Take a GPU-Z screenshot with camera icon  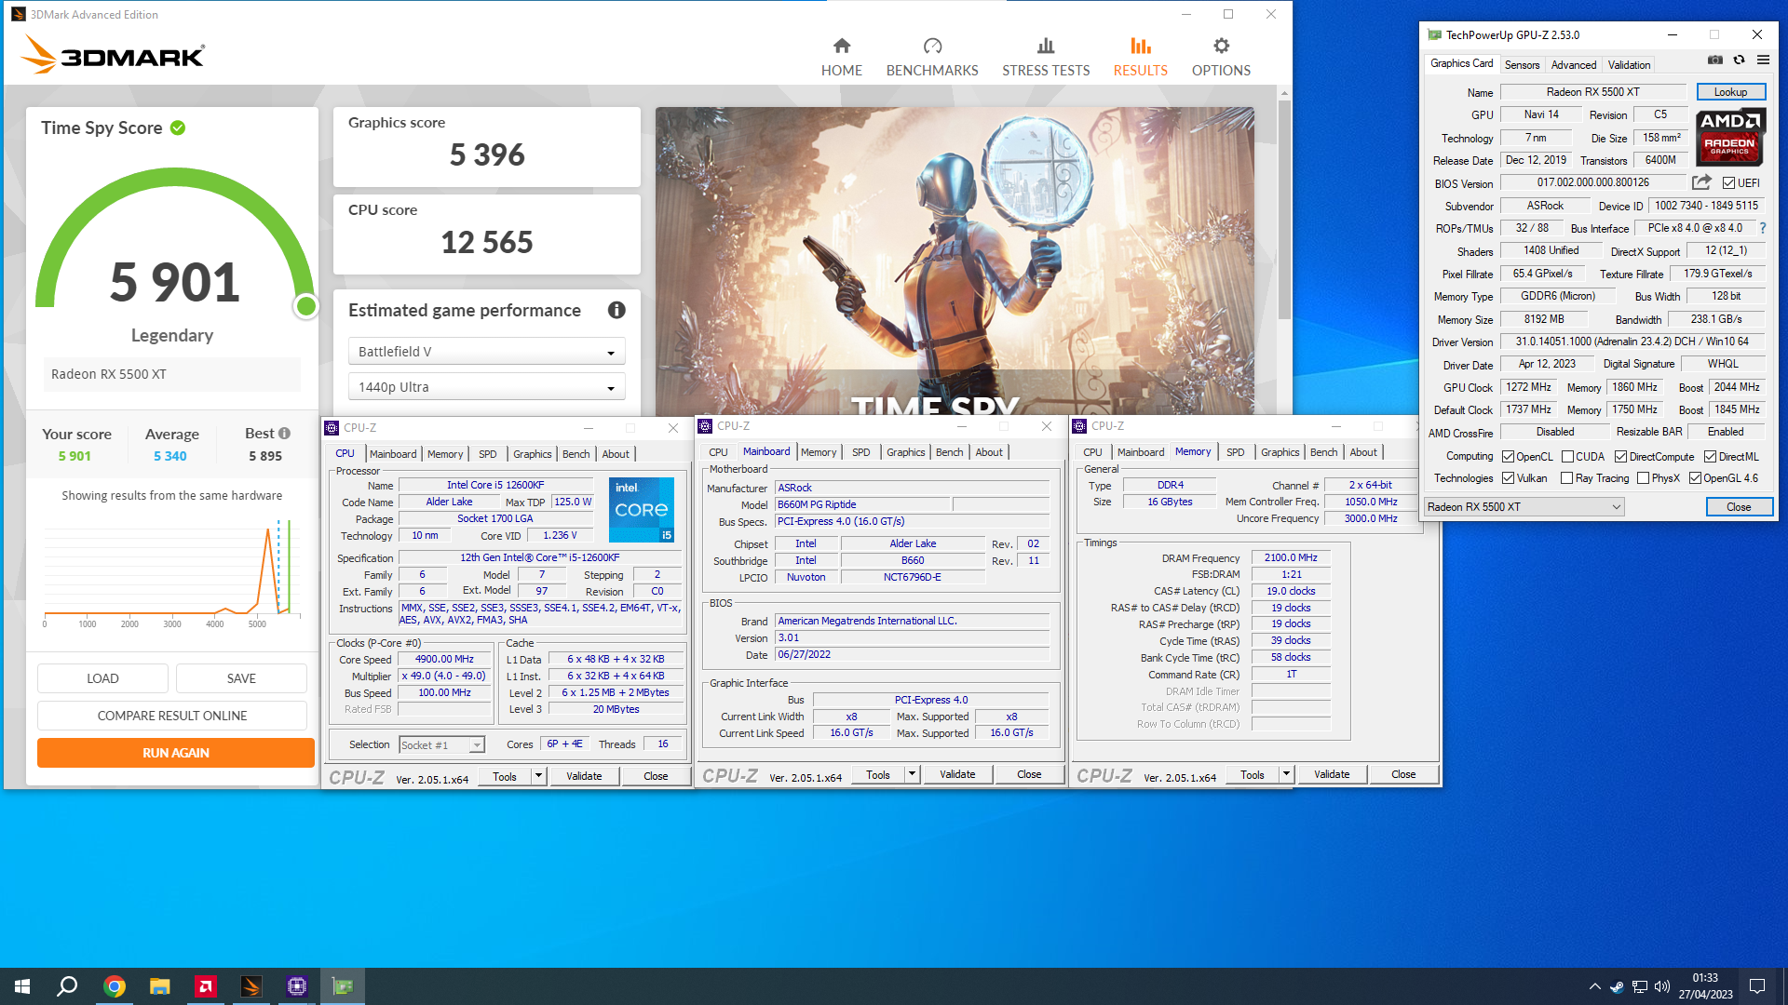pos(1714,60)
